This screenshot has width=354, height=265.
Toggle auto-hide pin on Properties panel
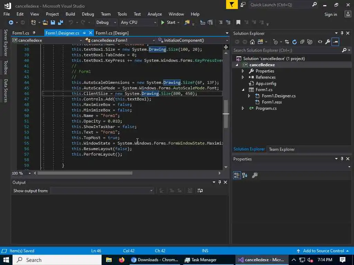point(342,159)
